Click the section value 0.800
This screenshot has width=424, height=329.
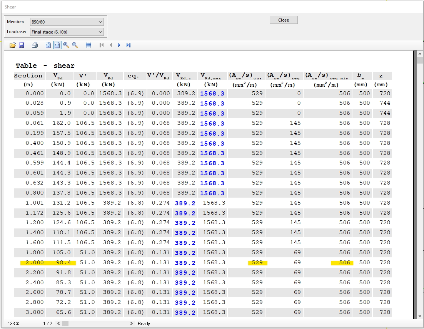coord(34,193)
